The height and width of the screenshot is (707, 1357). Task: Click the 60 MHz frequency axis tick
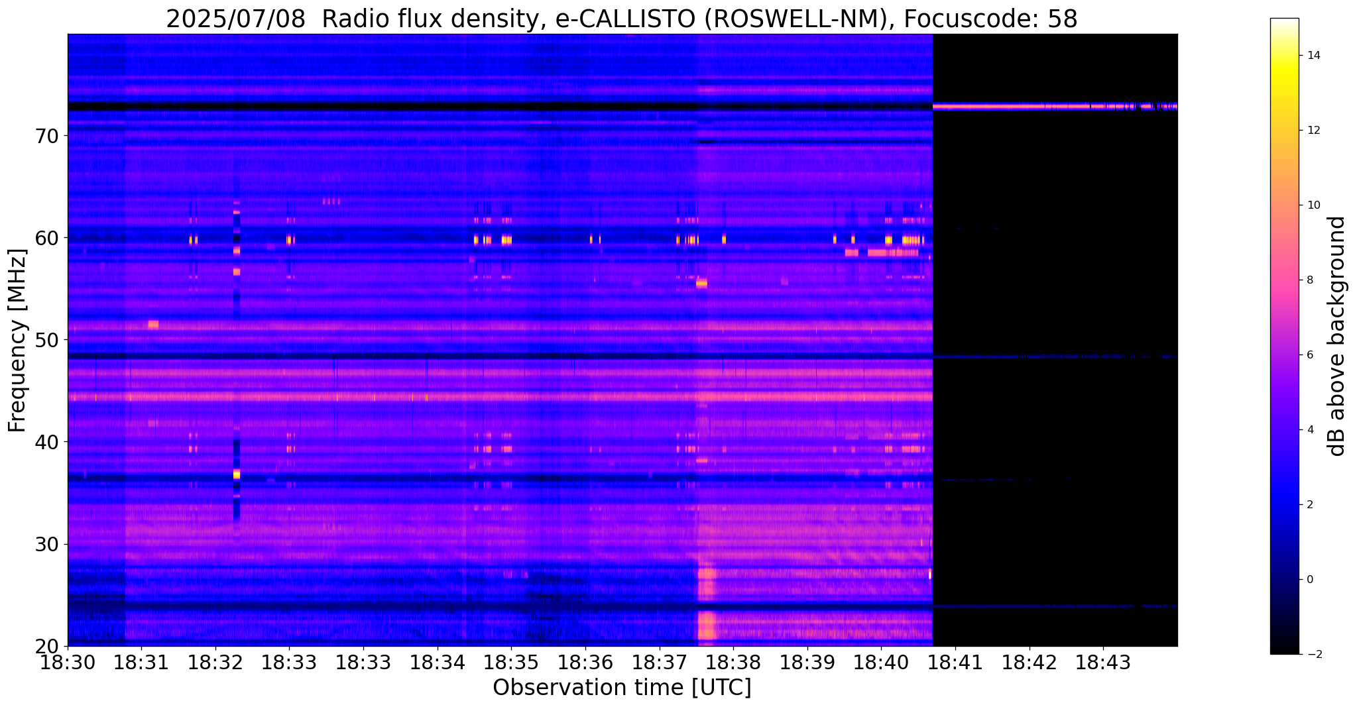pyautogui.click(x=48, y=237)
